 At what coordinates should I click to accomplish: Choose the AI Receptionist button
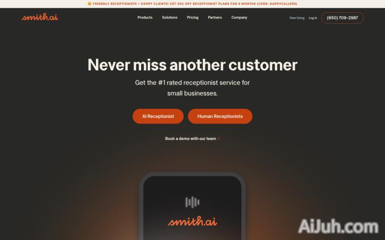tap(158, 116)
